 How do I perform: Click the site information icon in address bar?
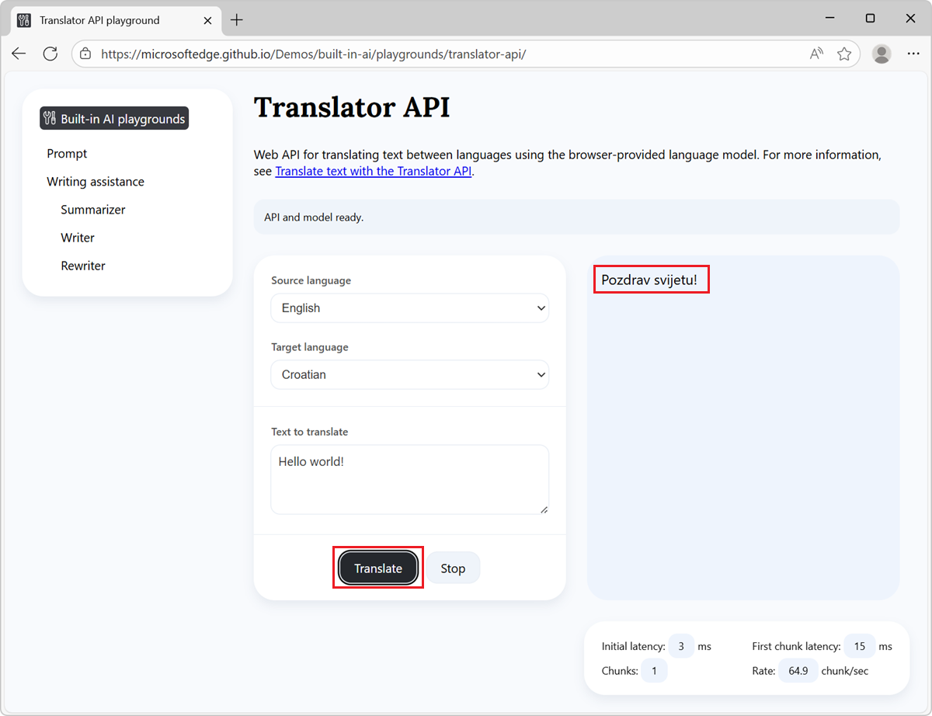84,54
